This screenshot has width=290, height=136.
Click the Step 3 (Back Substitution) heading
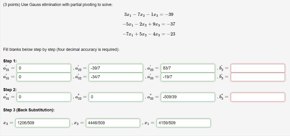(x=29, y=110)
